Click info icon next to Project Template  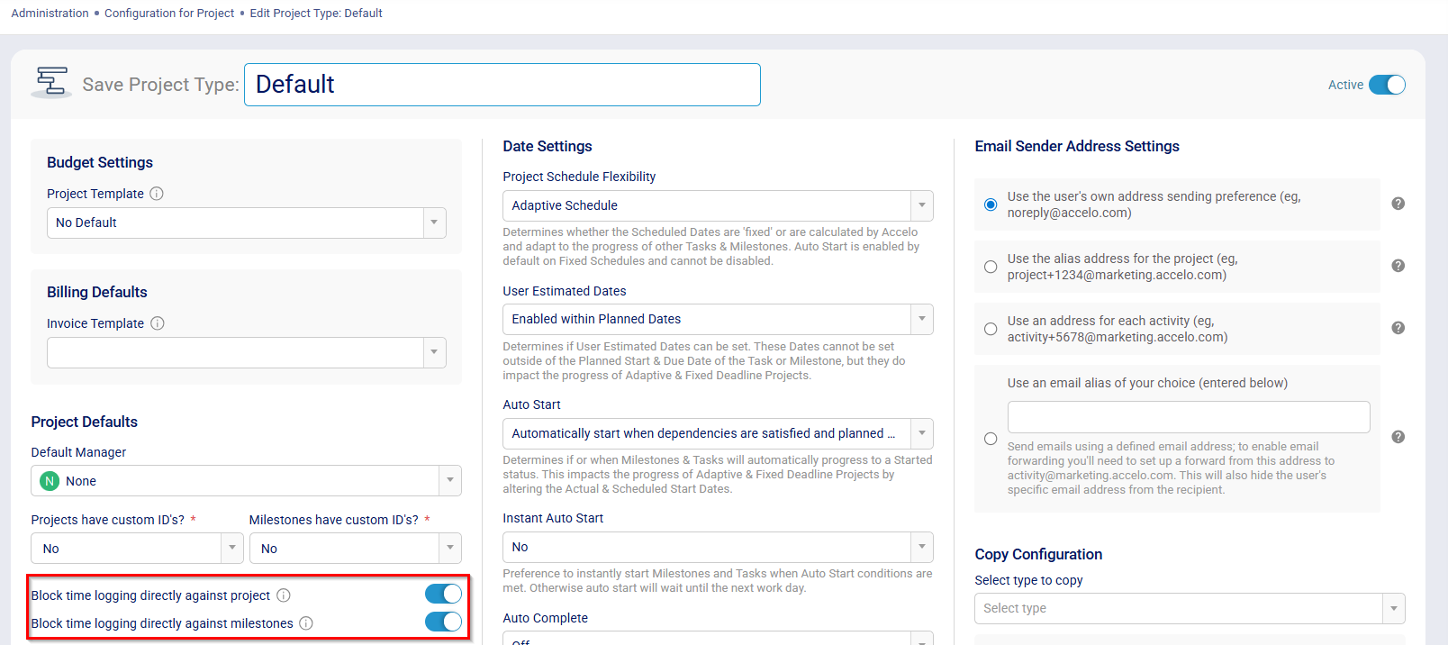(157, 194)
